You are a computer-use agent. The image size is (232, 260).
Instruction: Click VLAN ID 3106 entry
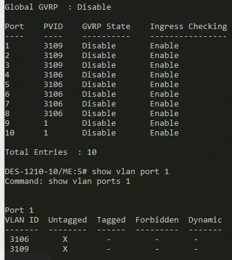coord(19,239)
